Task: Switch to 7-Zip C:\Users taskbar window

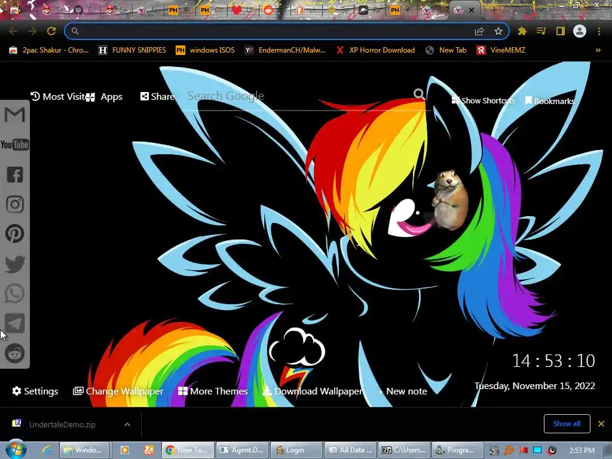Action: 403,450
